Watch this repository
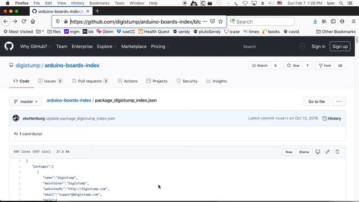 (x=259, y=66)
